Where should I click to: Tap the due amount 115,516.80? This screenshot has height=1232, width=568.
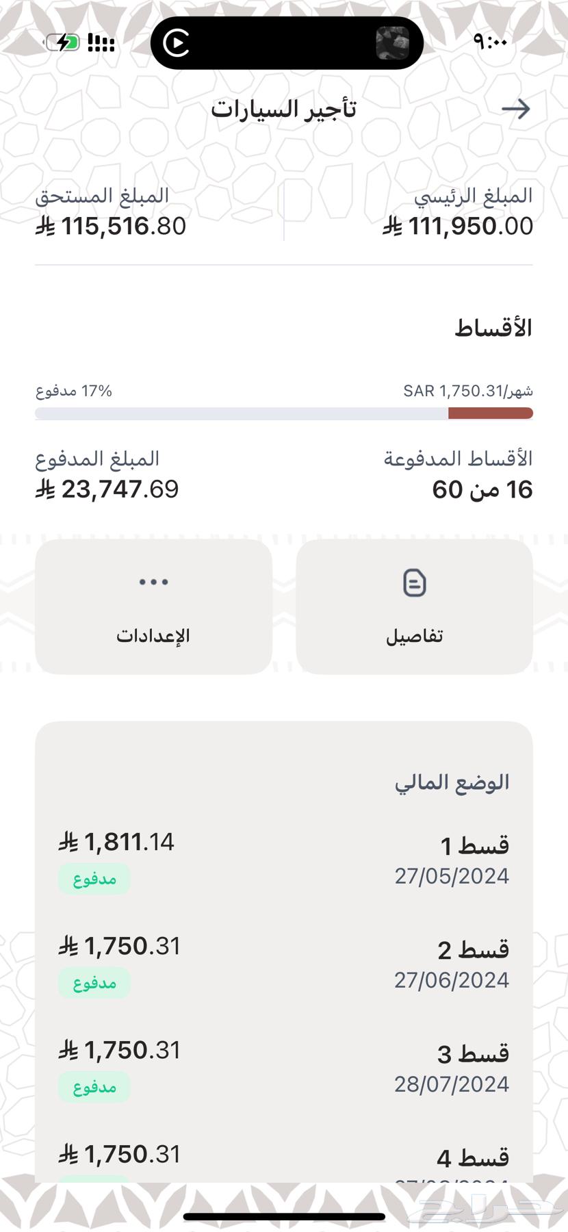pyautogui.click(x=111, y=226)
